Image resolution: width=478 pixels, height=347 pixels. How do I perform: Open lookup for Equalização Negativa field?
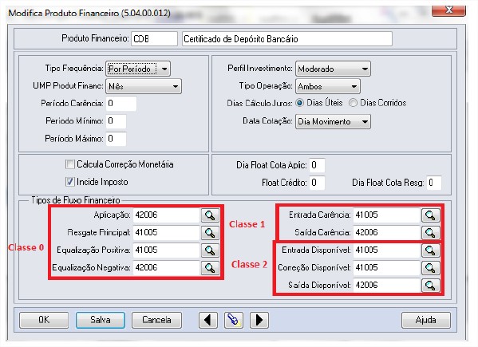pyautogui.click(x=210, y=268)
